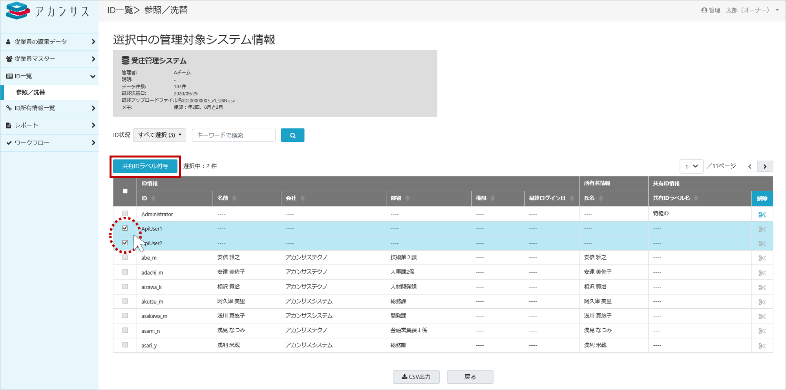Image resolution: width=786 pixels, height=390 pixels.
Task: Check the Administrator row checkbox
Action: point(125,214)
